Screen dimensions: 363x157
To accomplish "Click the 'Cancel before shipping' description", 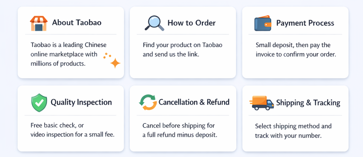I will click(x=180, y=130).
